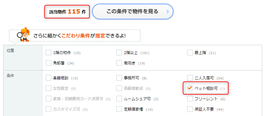The image size is (264, 116).
Task: Select the 保証人不要 checkbox
Action: point(190,109)
